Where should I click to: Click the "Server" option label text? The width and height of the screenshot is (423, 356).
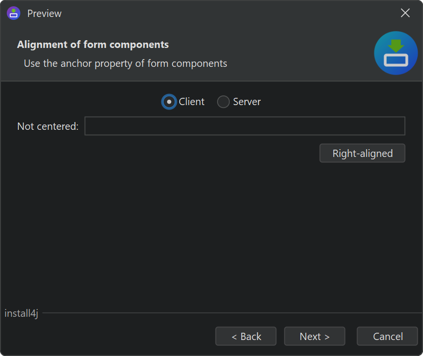247,102
